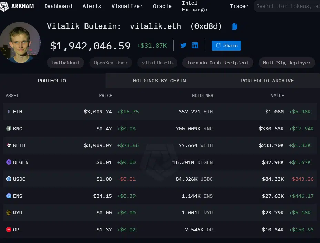Click the Arkham logo icon
Viewport: 320px width, 243px height.
tap(5, 6)
